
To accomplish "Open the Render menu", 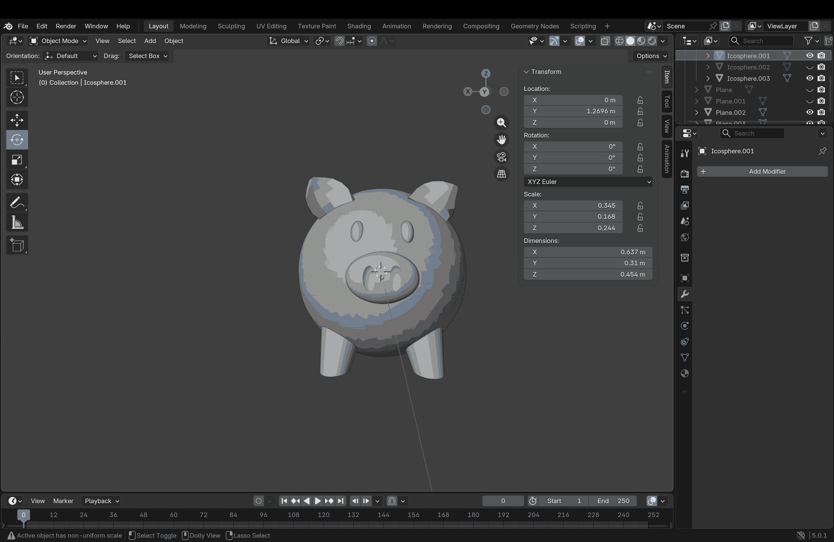I will pyautogui.click(x=66, y=26).
